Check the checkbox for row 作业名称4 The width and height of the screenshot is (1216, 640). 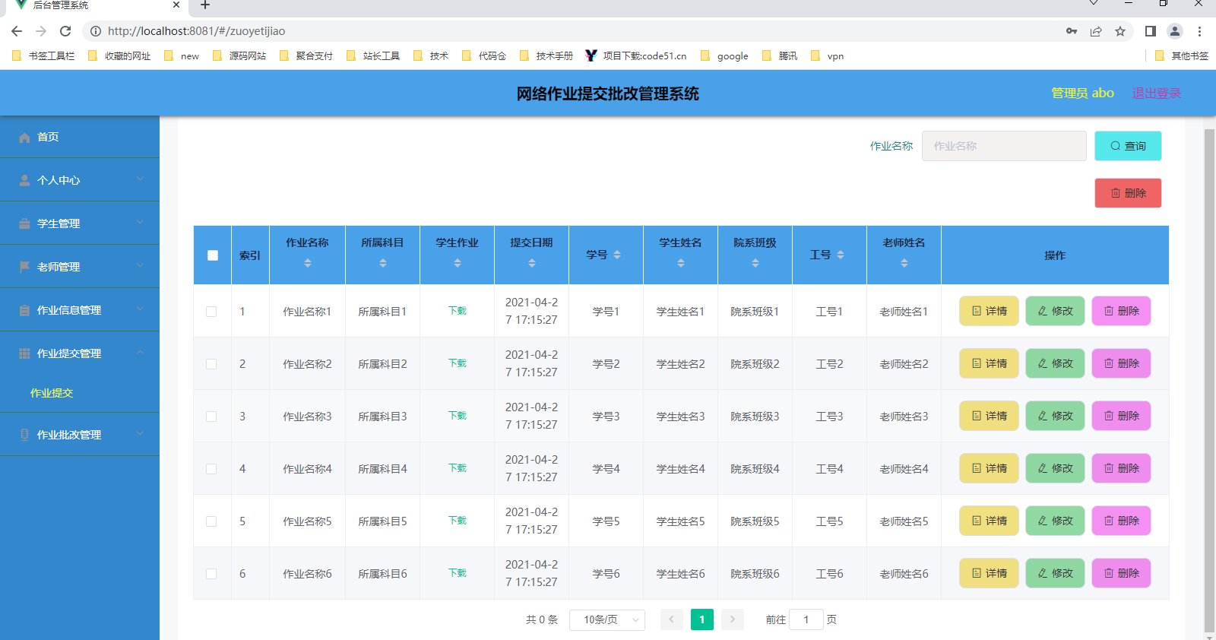(211, 469)
